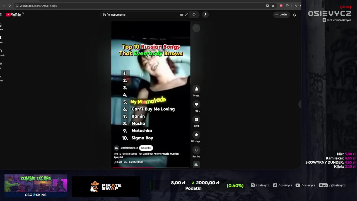
Task: Reload the page in browser
Action: [x=9, y=6]
